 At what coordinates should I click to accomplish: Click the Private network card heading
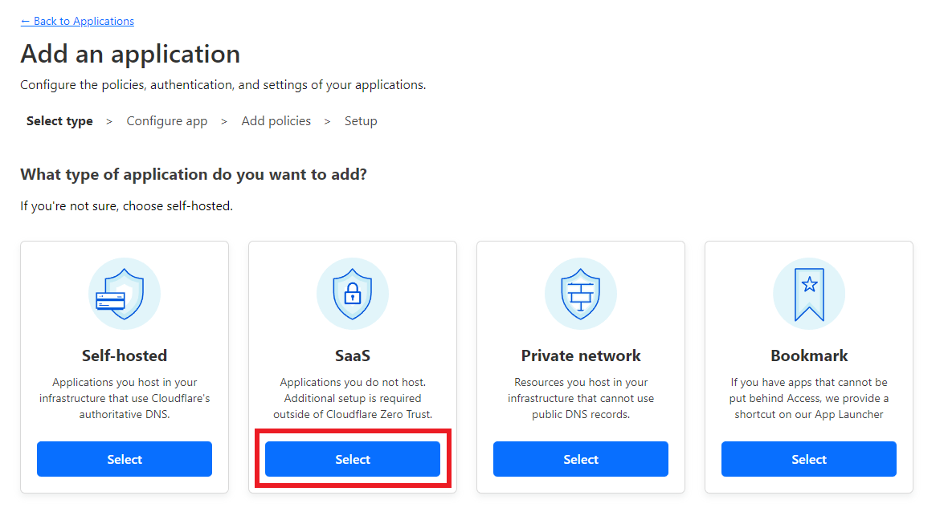pos(581,355)
